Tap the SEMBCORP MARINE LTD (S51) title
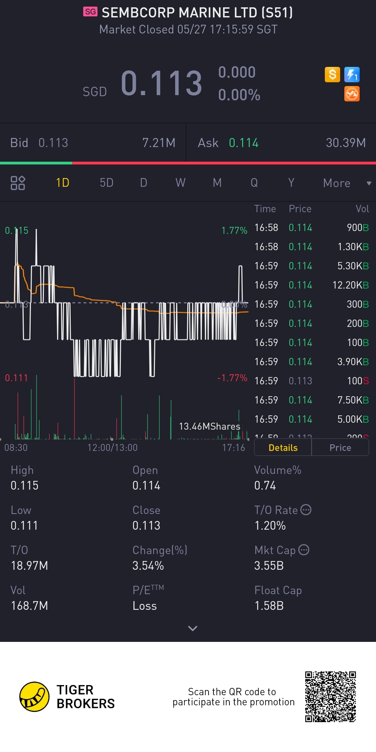This screenshot has width=376, height=752. tap(197, 13)
